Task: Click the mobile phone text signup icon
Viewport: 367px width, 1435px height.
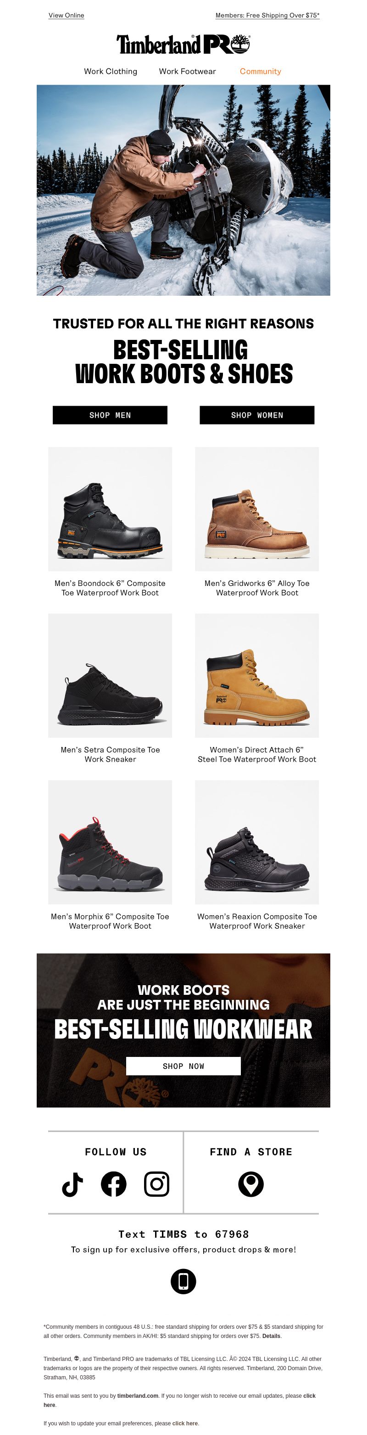Action: pyautogui.click(x=183, y=1281)
